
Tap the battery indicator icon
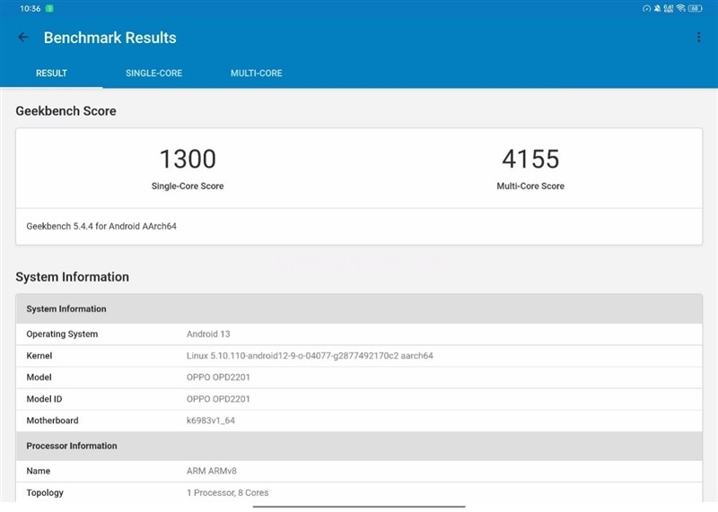tap(696, 8)
